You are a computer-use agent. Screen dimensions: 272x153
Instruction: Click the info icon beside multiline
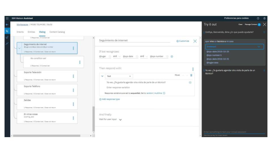pyautogui.click(x=164, y=93)
